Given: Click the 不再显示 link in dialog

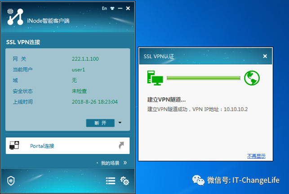Looking at the screenshot, I should (x=256, y=156).
